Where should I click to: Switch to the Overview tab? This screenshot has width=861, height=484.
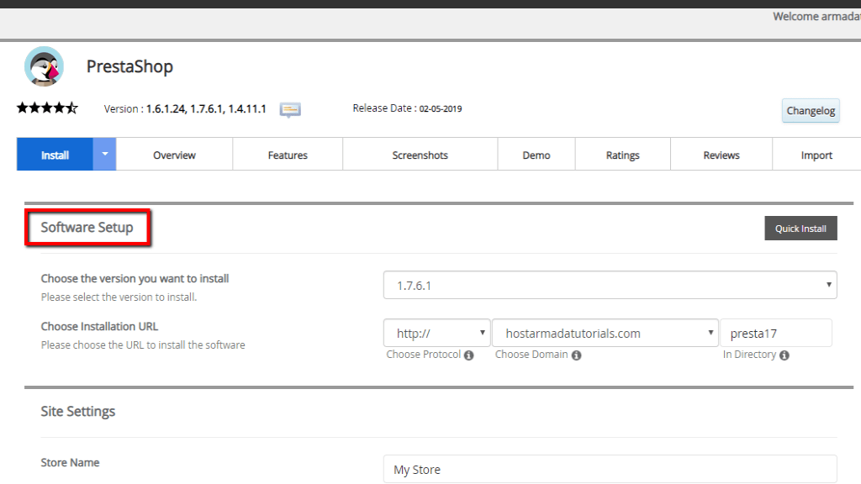(174, 155)
